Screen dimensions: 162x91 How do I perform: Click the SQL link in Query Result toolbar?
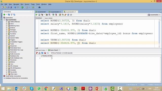48,53
